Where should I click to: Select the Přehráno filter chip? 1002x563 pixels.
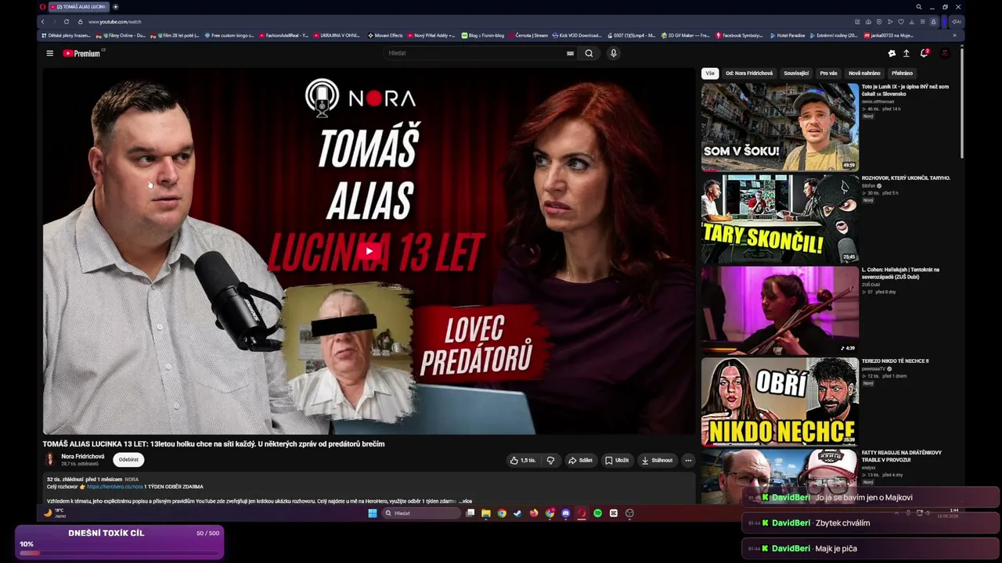(x=902, y=74)
